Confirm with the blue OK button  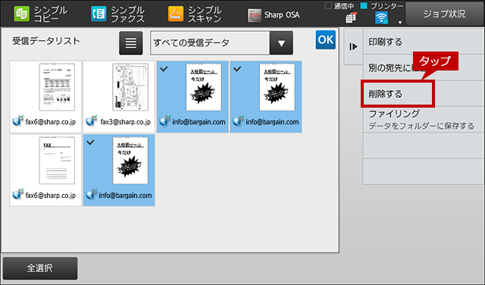pos(325,40)
